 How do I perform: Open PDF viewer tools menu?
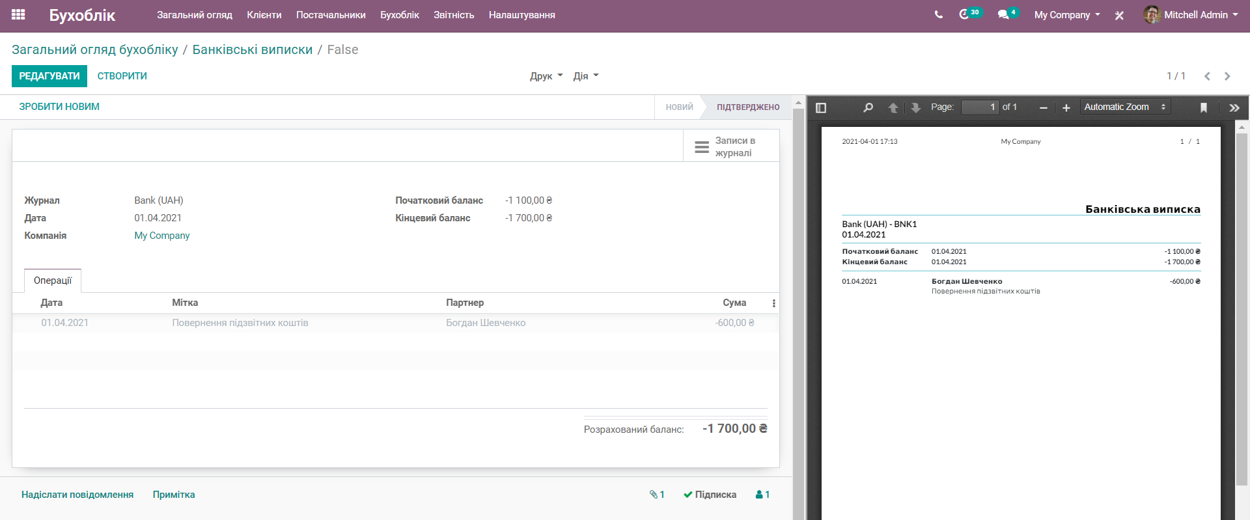[1234, 107]
